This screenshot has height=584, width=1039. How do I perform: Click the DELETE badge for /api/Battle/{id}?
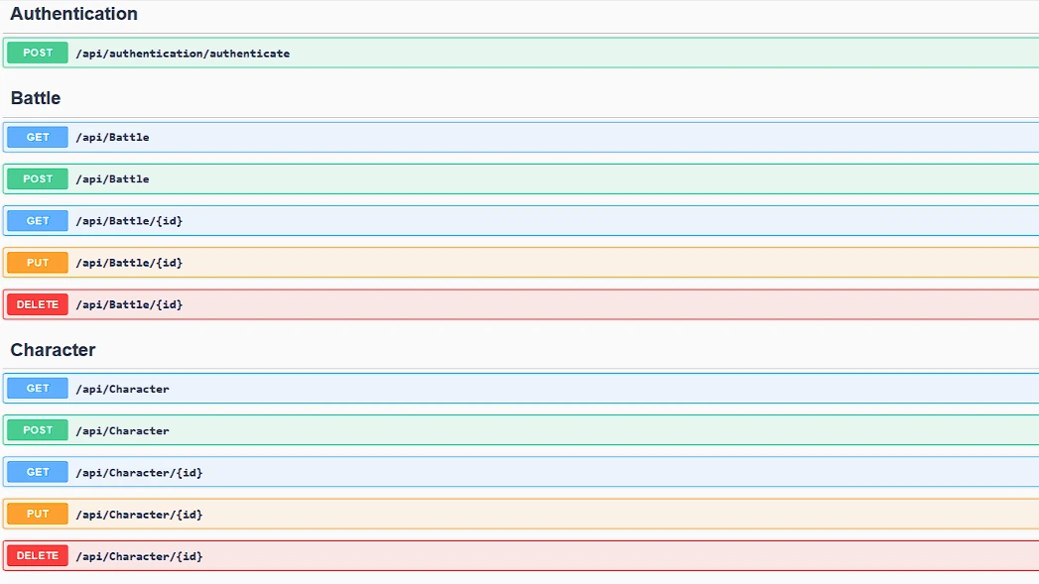(x=38, y=304)
